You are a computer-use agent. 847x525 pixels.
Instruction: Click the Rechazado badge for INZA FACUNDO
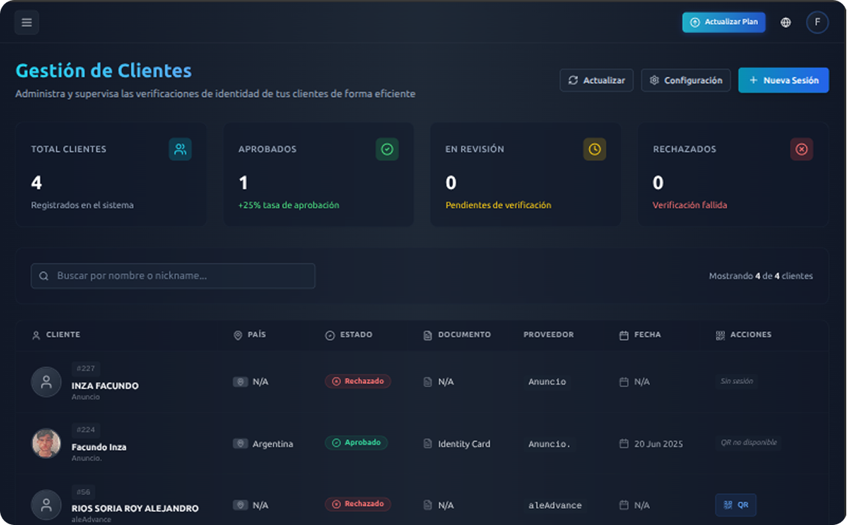point(357,381)
